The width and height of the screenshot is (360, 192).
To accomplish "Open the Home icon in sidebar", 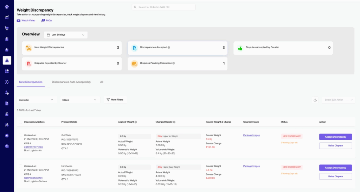I will [7, 7].
